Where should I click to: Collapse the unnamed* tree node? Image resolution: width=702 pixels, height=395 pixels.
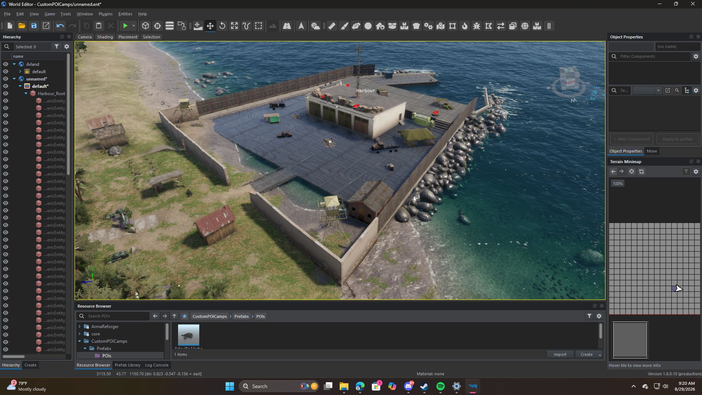[14, 79]
